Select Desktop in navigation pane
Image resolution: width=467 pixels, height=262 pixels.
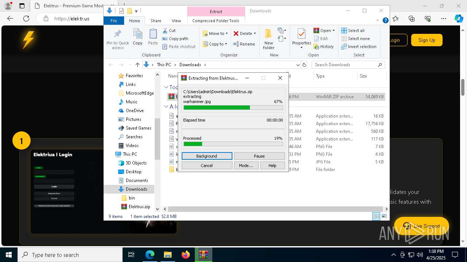click(134, 172)
